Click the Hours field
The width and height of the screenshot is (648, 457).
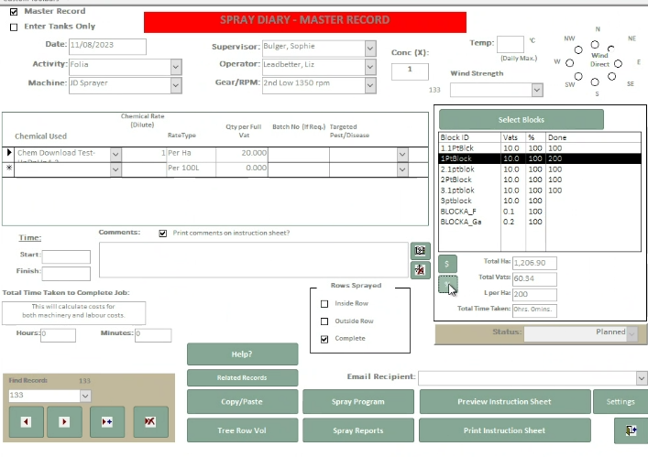point(58,335)
